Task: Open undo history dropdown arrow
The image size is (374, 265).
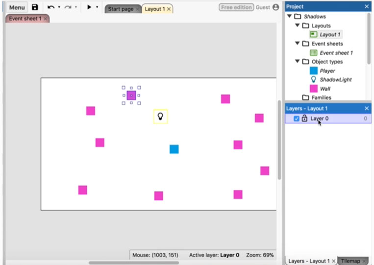Action: click(59, 7)
